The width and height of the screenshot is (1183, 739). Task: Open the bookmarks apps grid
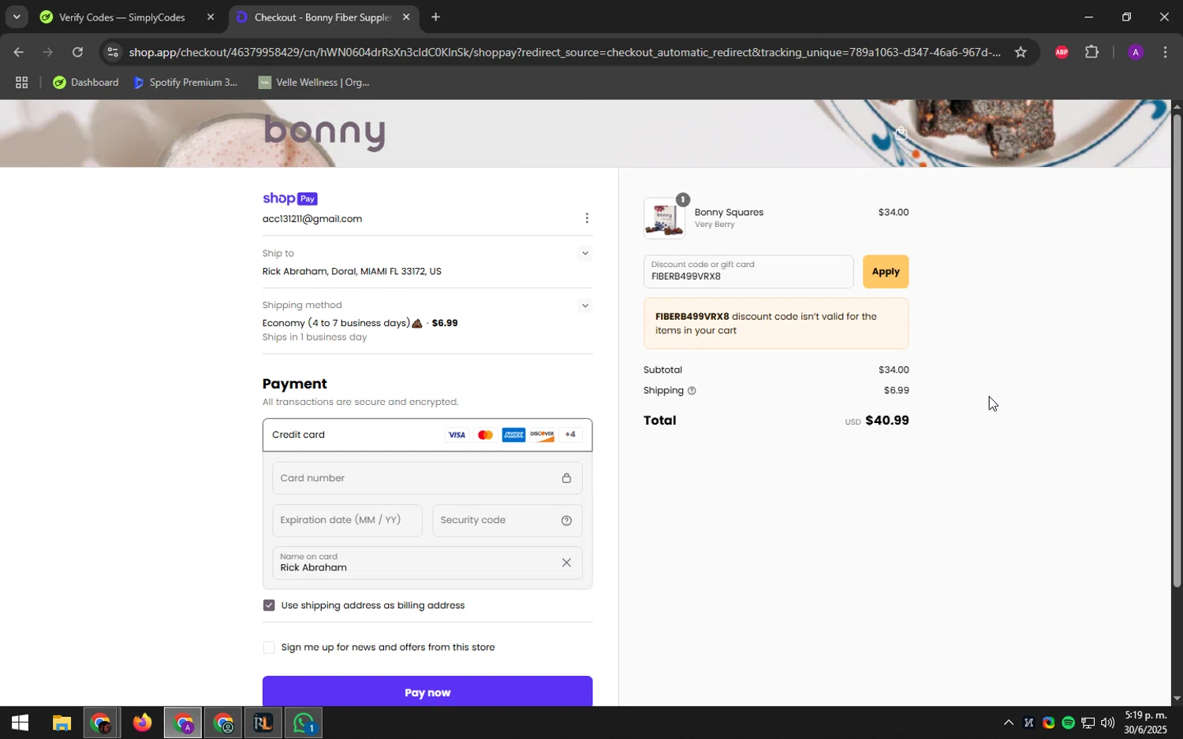[x=22, y=83]
